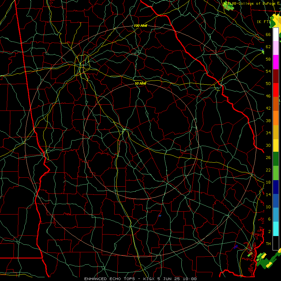Click the "2" scale value
This screenshot has width=281, height=281.
pos(269,232)
